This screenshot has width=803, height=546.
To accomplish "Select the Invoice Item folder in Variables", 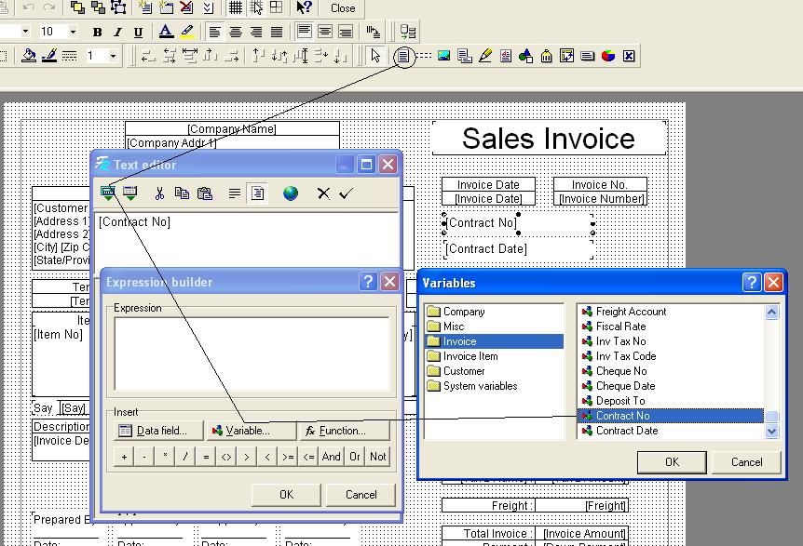I will pyautogui.click(x=470, y=356).
